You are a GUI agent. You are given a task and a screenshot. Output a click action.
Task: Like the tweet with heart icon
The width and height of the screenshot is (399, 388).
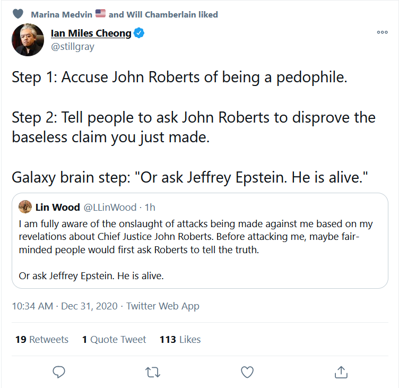[247, 372]
